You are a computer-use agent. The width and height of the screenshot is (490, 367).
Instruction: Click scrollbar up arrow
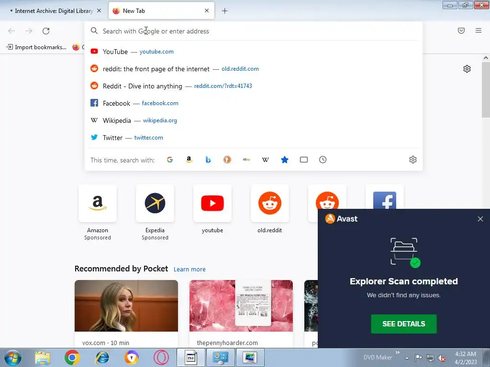tap(486, 58)
